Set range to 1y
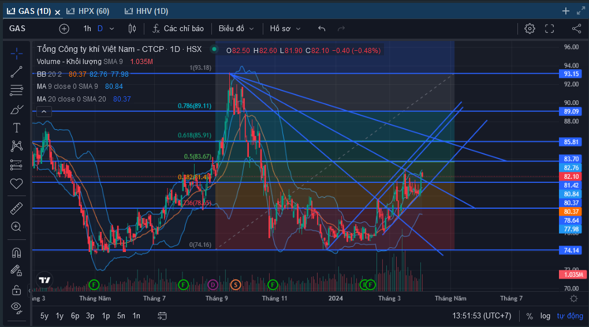This screenshot has height=327, width=589. 59,315
